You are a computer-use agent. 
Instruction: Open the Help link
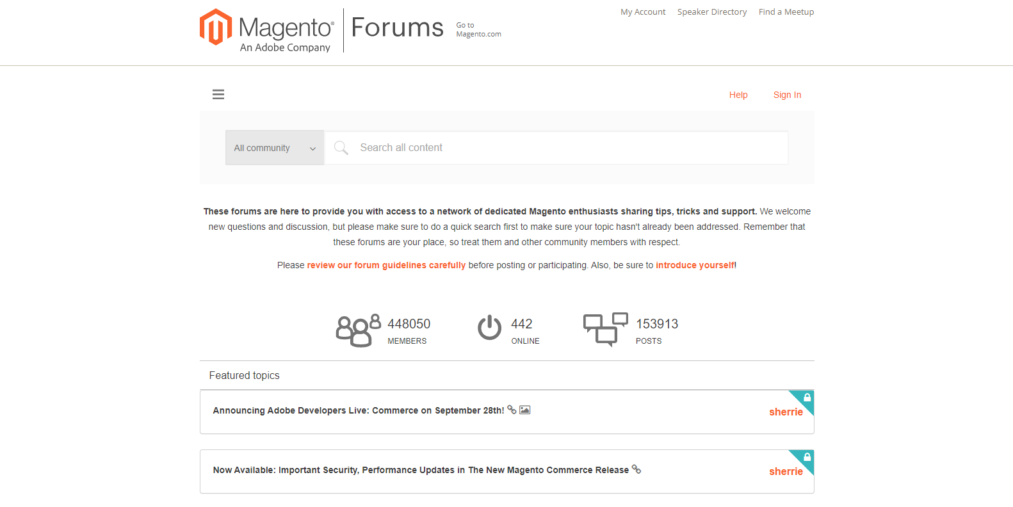coord(738,95)
